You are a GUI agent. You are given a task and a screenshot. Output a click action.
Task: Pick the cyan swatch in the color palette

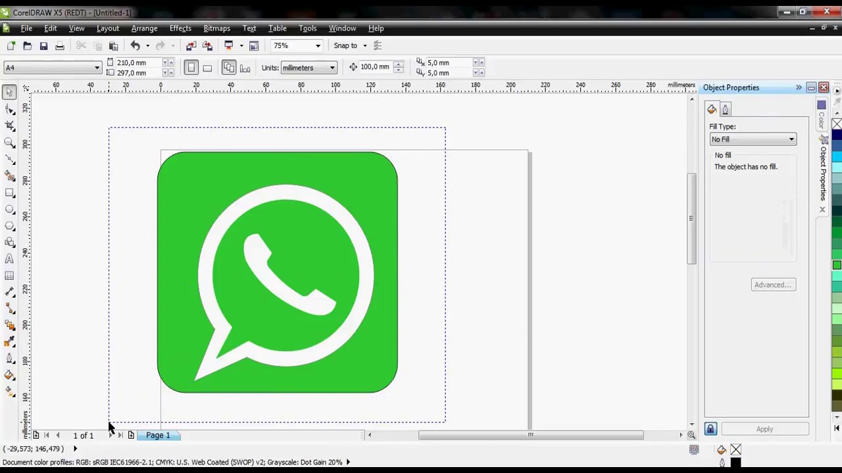click(837, 157)
